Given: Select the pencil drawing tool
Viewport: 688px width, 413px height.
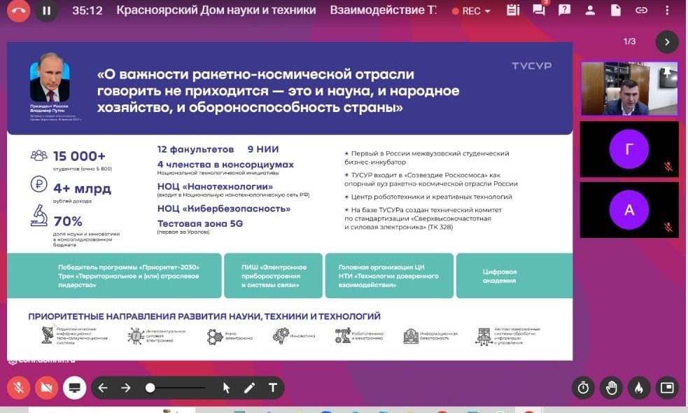Looking at the screenshot, I should pos(249,388).
